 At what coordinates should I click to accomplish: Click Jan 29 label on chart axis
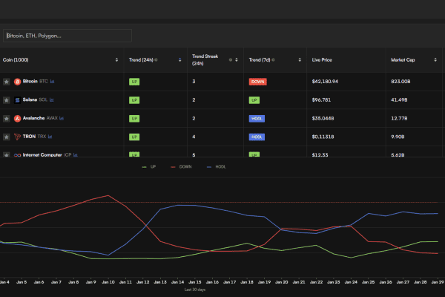[438, 282]
